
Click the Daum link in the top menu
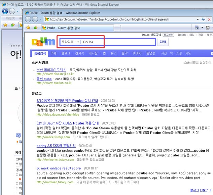pos(182,35)
